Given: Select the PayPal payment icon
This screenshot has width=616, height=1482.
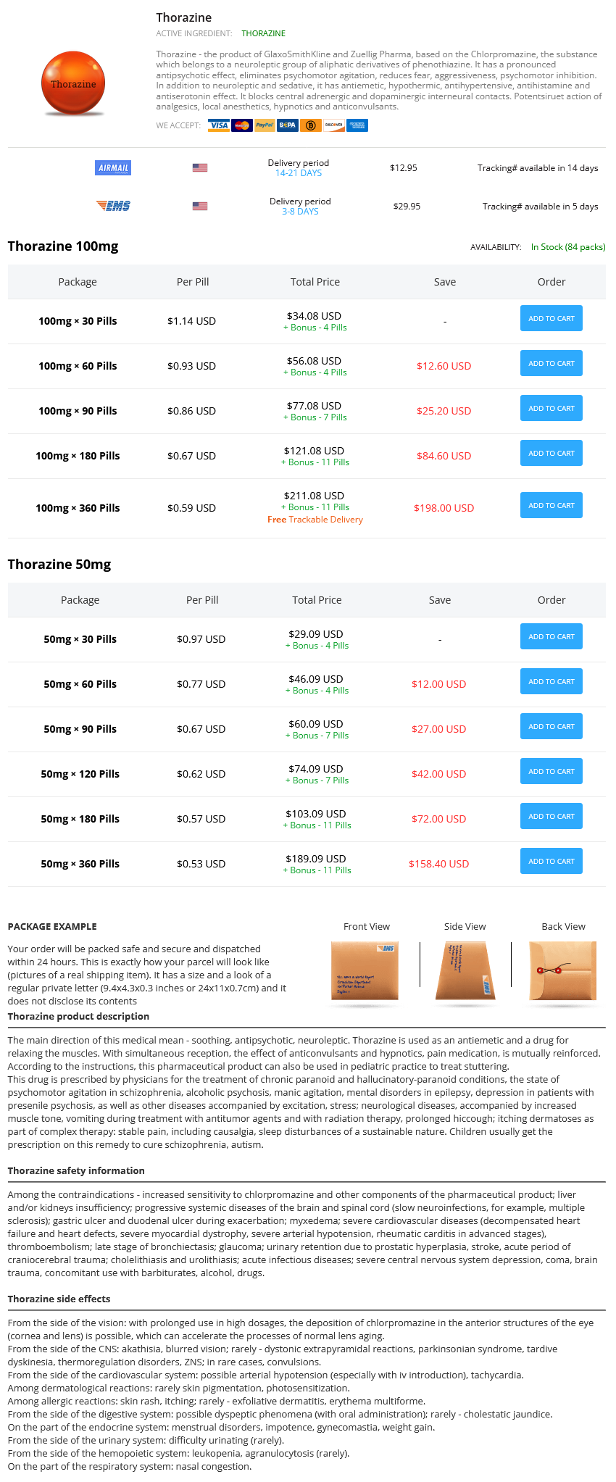Looking at the screenshot, I should [265, 125].
